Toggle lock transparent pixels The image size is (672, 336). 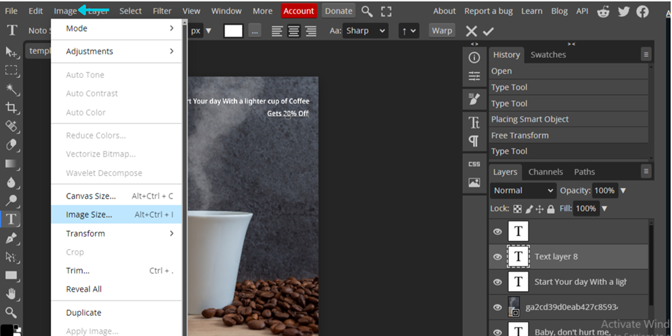pyautogui.click(x=517, y=209)
